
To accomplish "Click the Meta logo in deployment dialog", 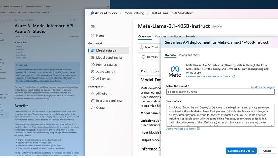I will [175, 71].
